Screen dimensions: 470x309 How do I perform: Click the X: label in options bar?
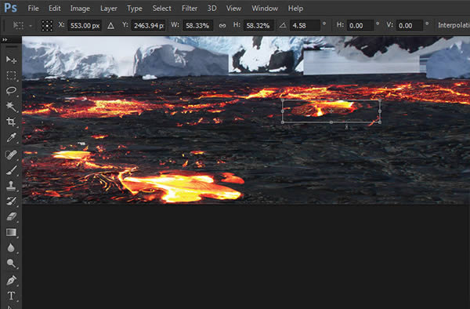61,25
